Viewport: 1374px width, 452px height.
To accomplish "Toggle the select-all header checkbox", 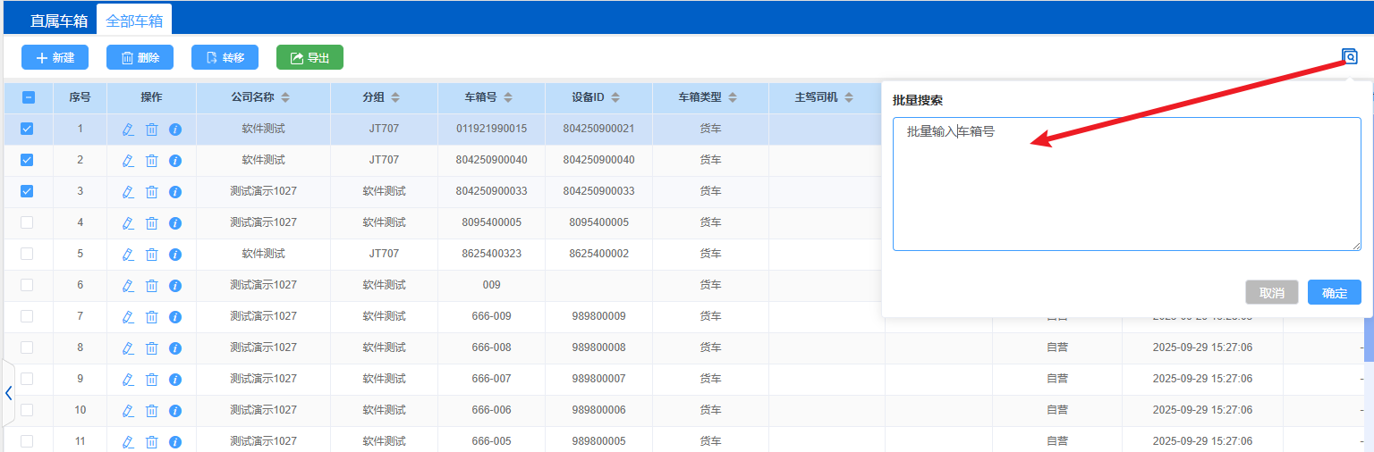I will pyautogui.click(x=28, y=98).
